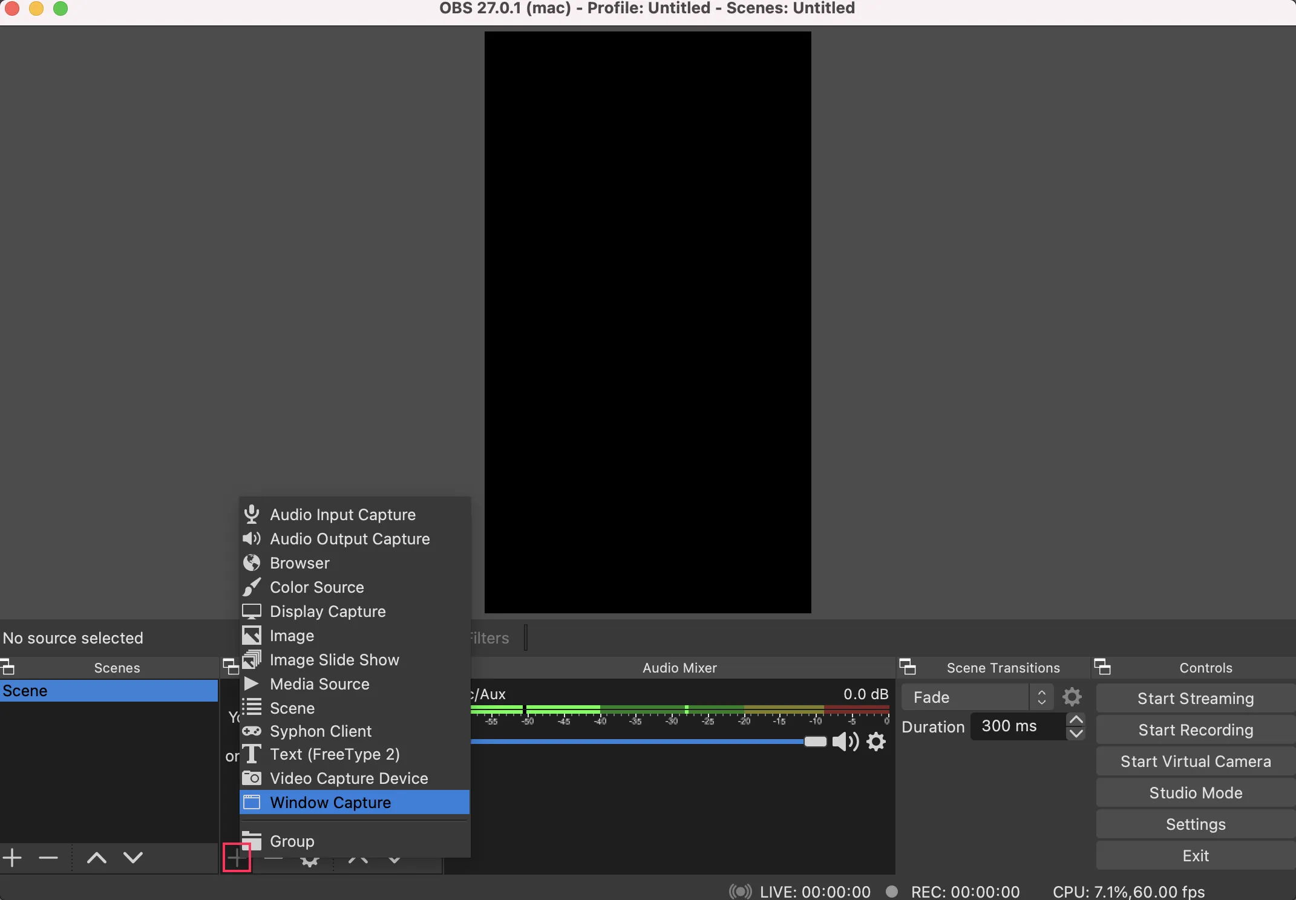Screen dimensions: 1296x900
Task: Choose Audio Input Capture from the menu
Action: pyautogui.click(x=355, y=515)
